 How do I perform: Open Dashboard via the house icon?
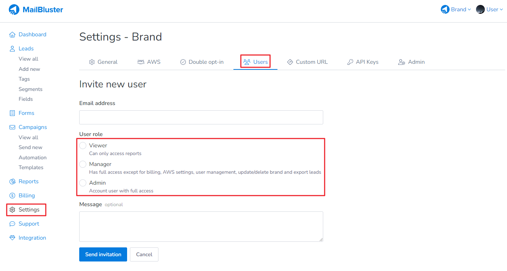[x=12, y=35]
